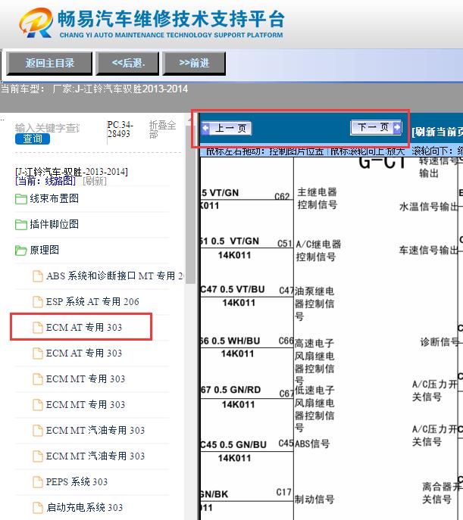Click the Chang Yi platform logo icon
Image resolution: width=463 pixels, height=520 pixels.
point(36,23)
